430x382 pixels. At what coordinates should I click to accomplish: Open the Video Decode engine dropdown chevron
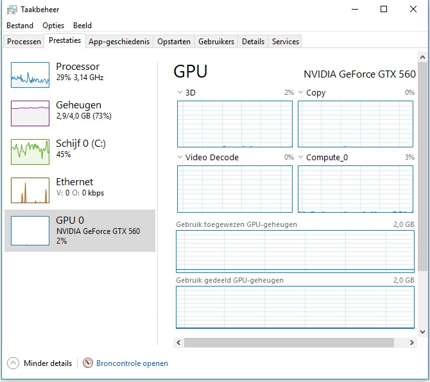click(180, 157)
